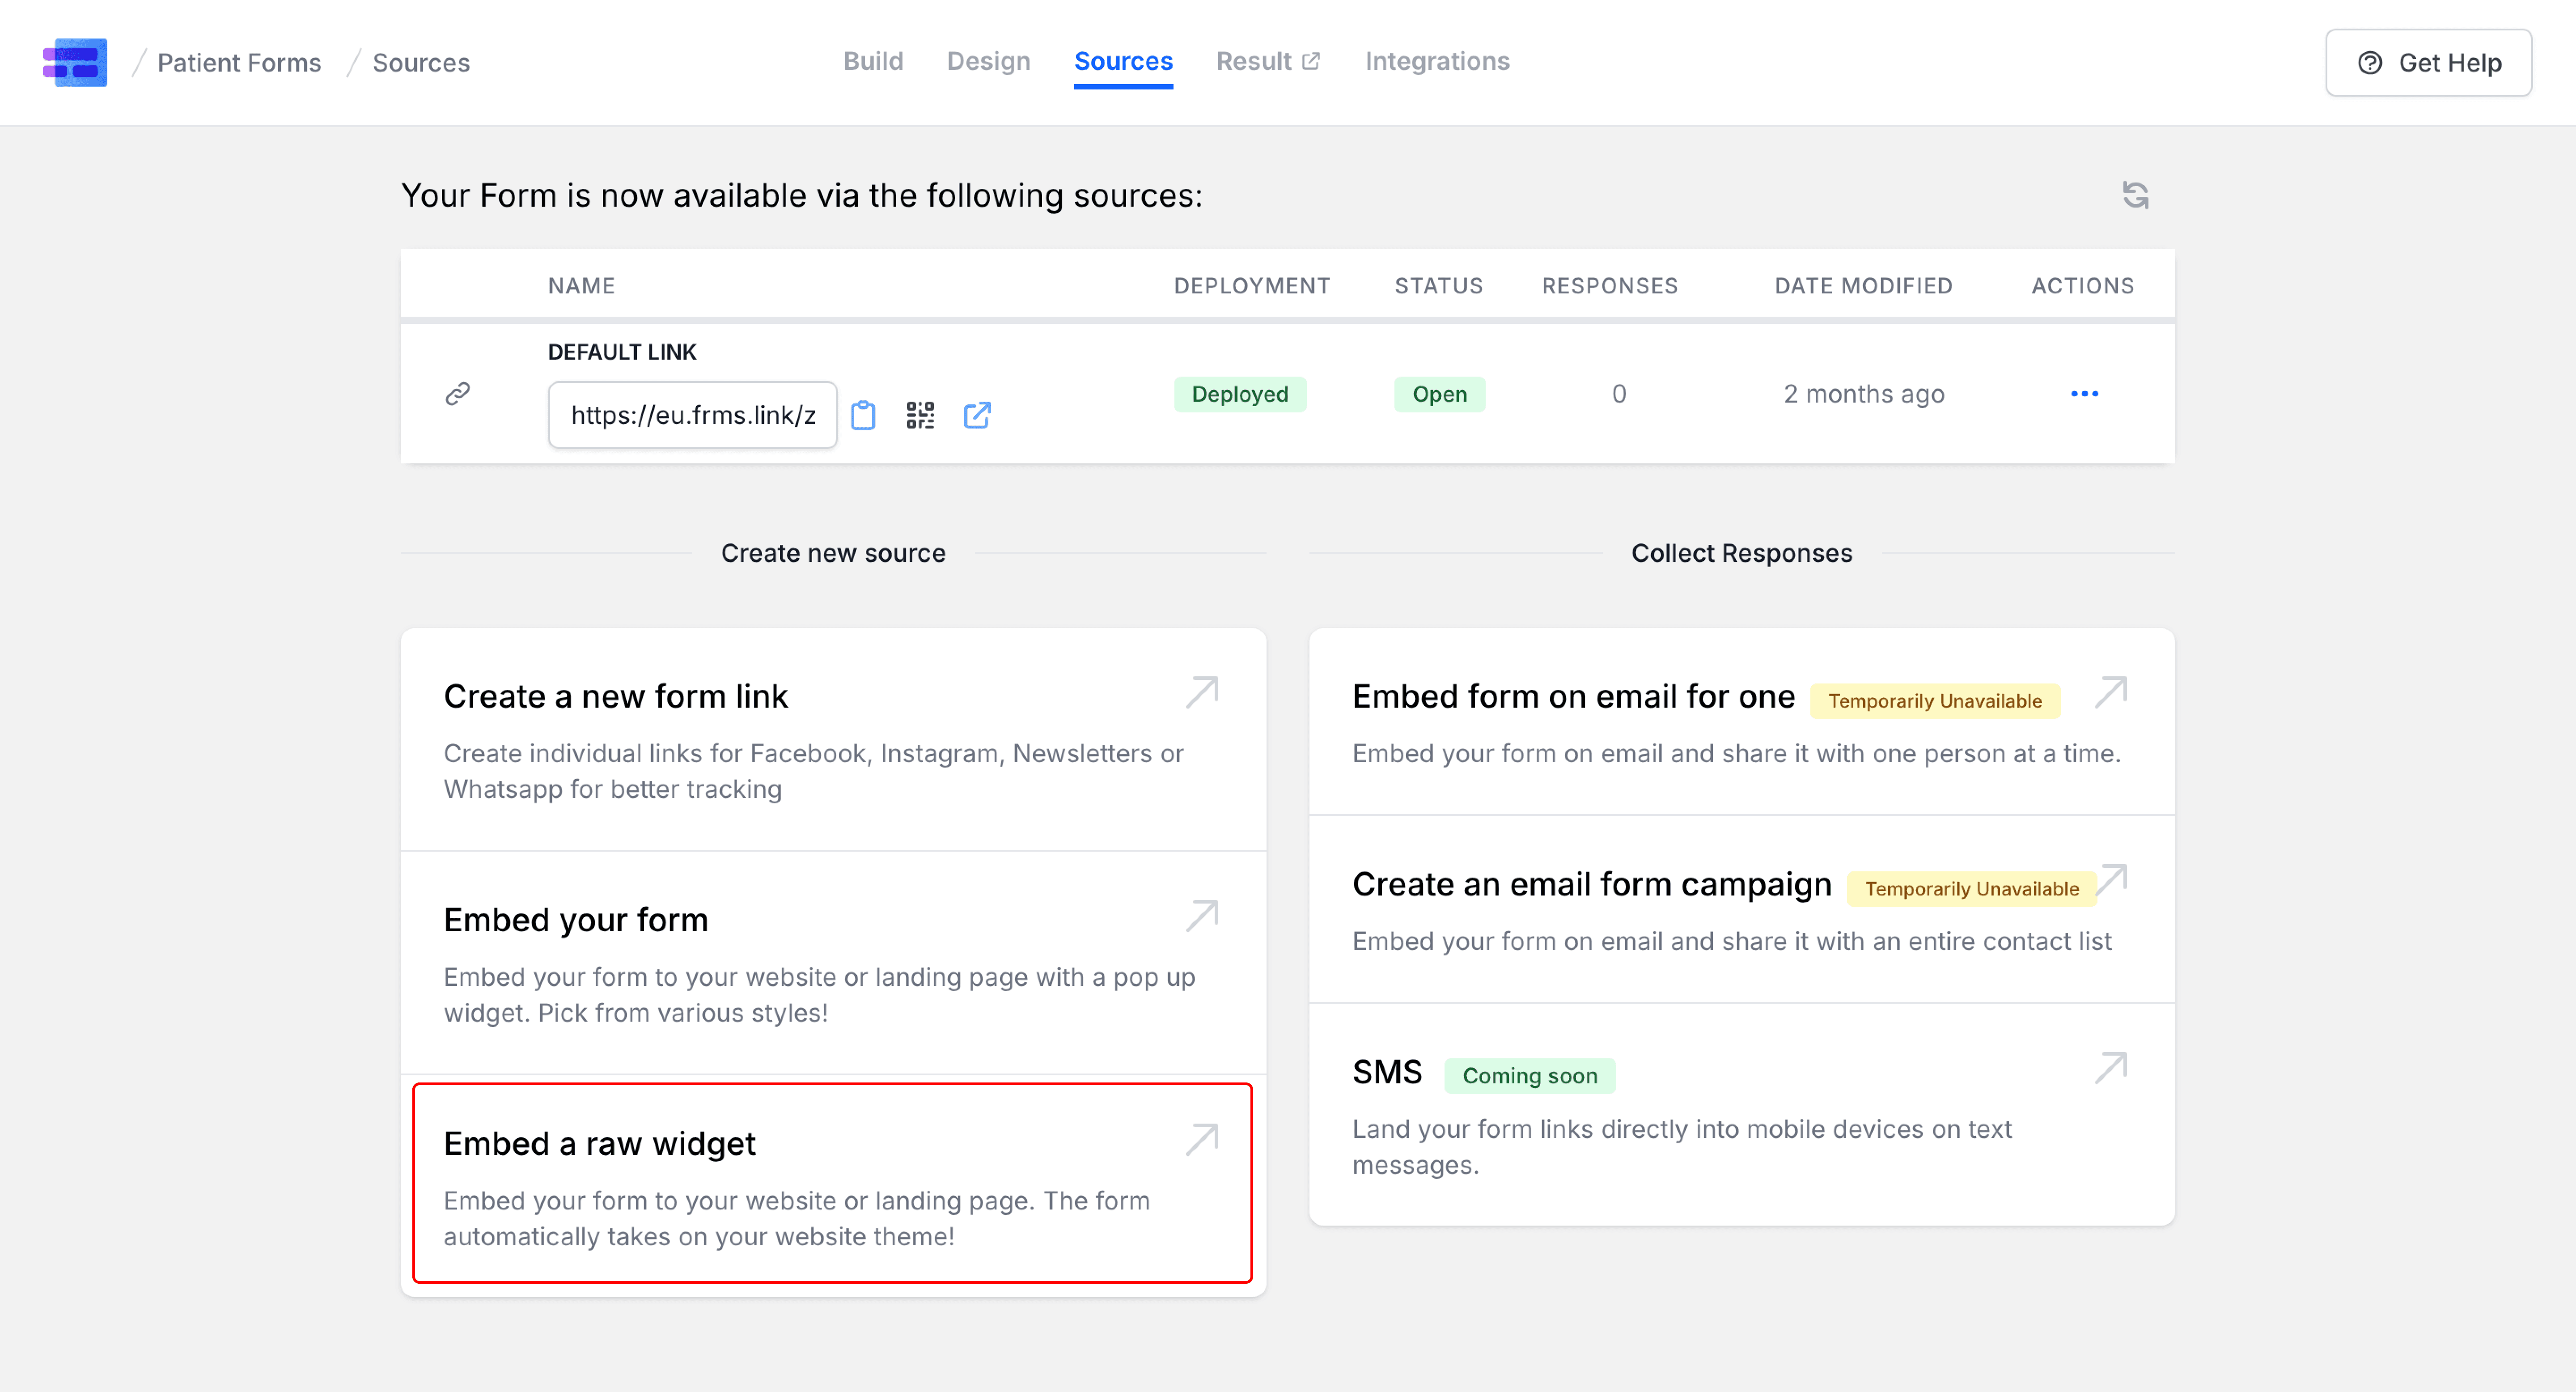Open Create an email form campaign
The width and height of the screenshot is (2576, 1392).
pos(1741,910)
